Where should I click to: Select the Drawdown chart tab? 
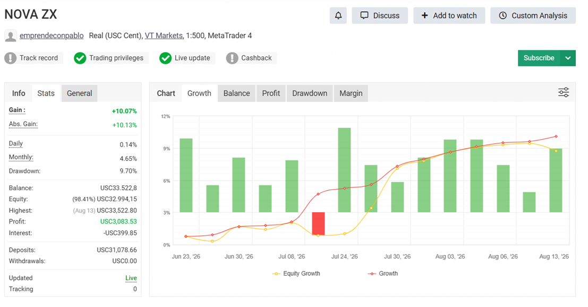(x=310, y=93)
